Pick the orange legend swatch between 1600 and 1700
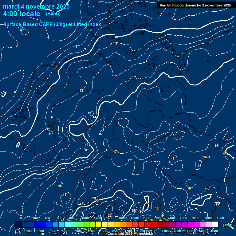 pyautogui.click(x=123, y=224)
